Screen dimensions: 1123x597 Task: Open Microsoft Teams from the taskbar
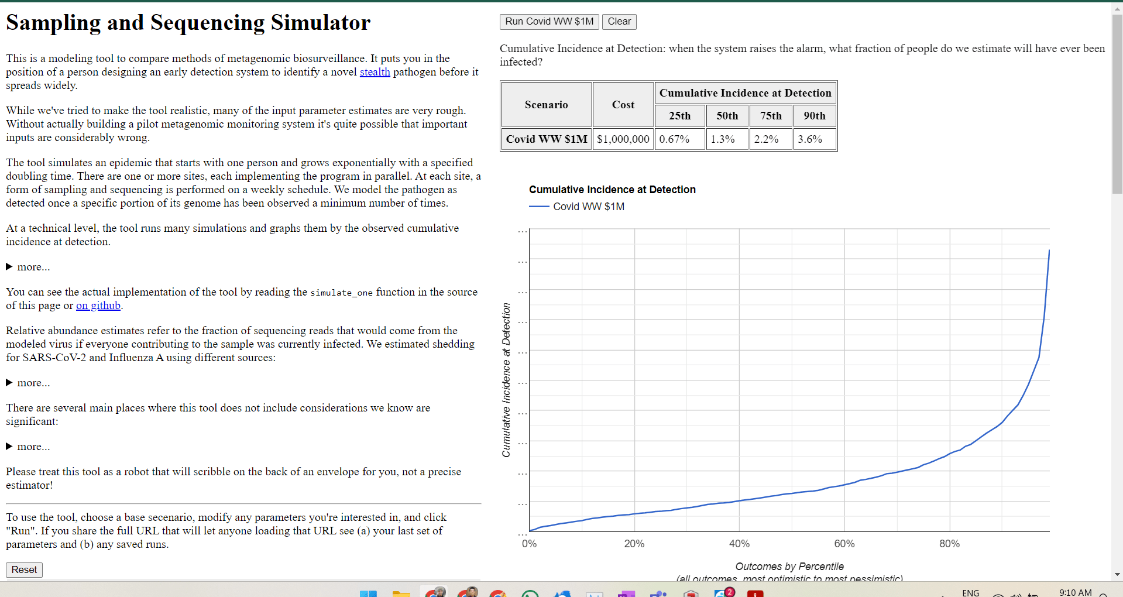click(x=659, y=593)
